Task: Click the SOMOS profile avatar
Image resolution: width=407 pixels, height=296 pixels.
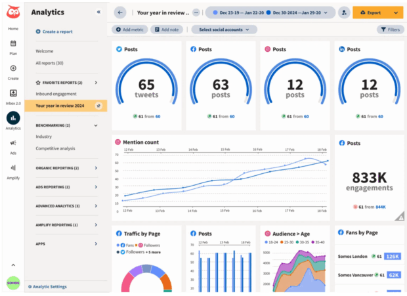Action: (13, 283)
